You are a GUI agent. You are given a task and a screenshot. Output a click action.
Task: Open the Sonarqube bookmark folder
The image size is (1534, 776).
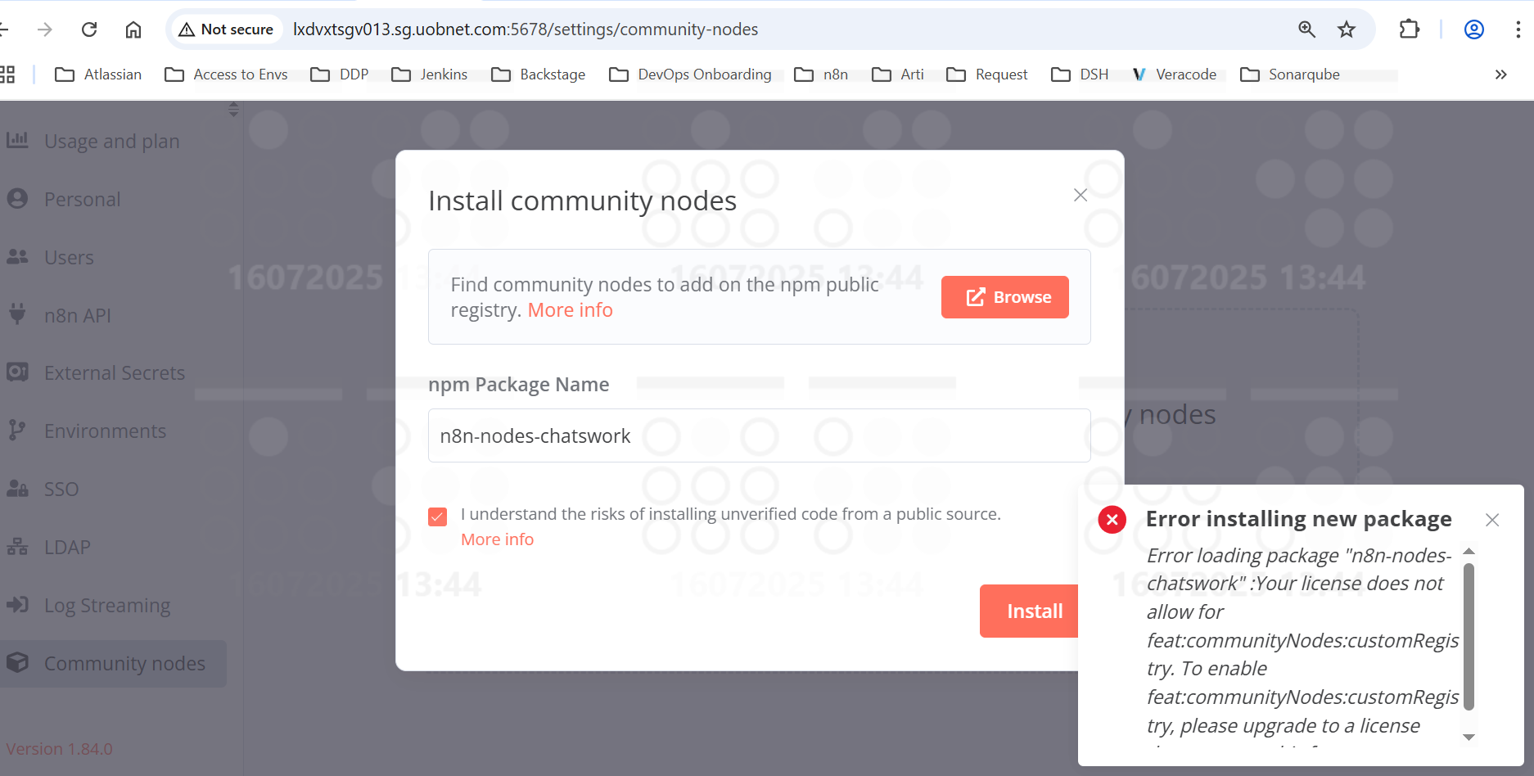[x=1290, y=74]
